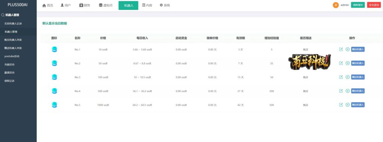Open 购买机器人列表 in sidebar
Screen dimensions: 383x142
coord(13,40)
